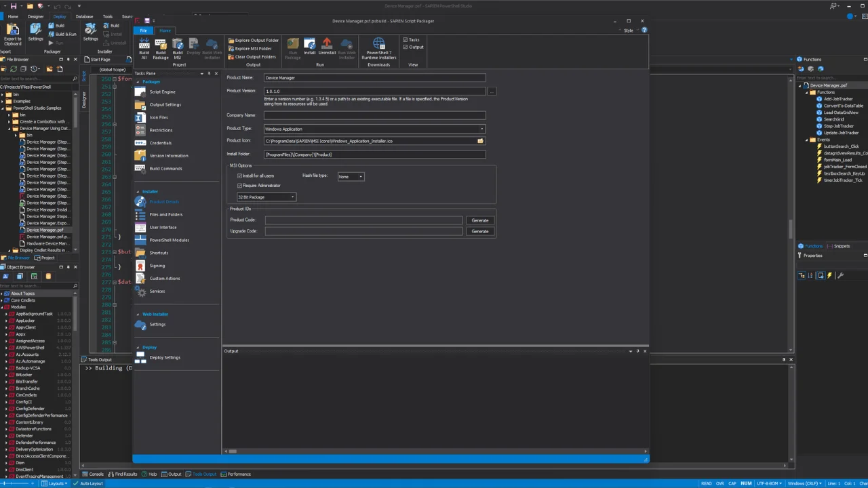The width and height of the screenshot is (868, 488).
Task: Open Custom Actions task
Action: [x=165, y=279]
